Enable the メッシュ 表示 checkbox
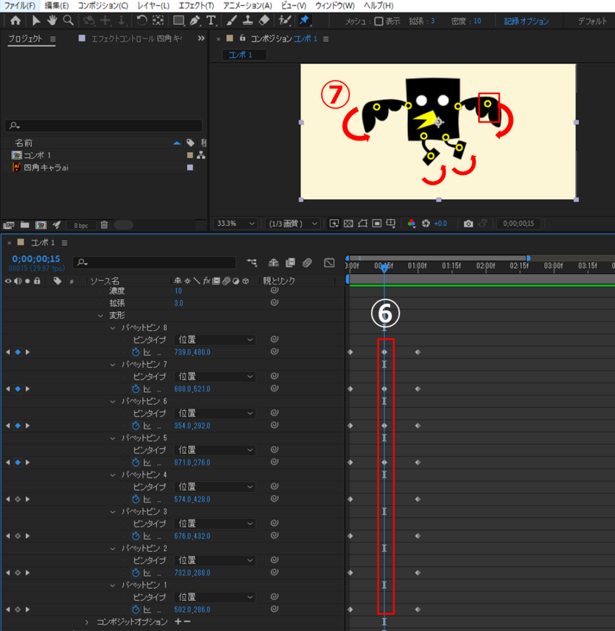The width and height of the screenshot is (615, 631). pyautogui.click(x=379, y=21)
